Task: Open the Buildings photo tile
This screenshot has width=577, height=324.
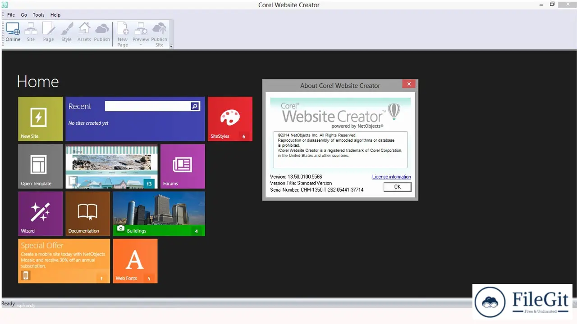Action: (159, 213)
